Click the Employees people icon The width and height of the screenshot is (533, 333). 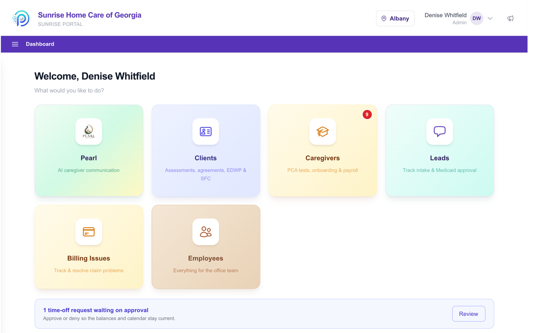tap(206, 232)
